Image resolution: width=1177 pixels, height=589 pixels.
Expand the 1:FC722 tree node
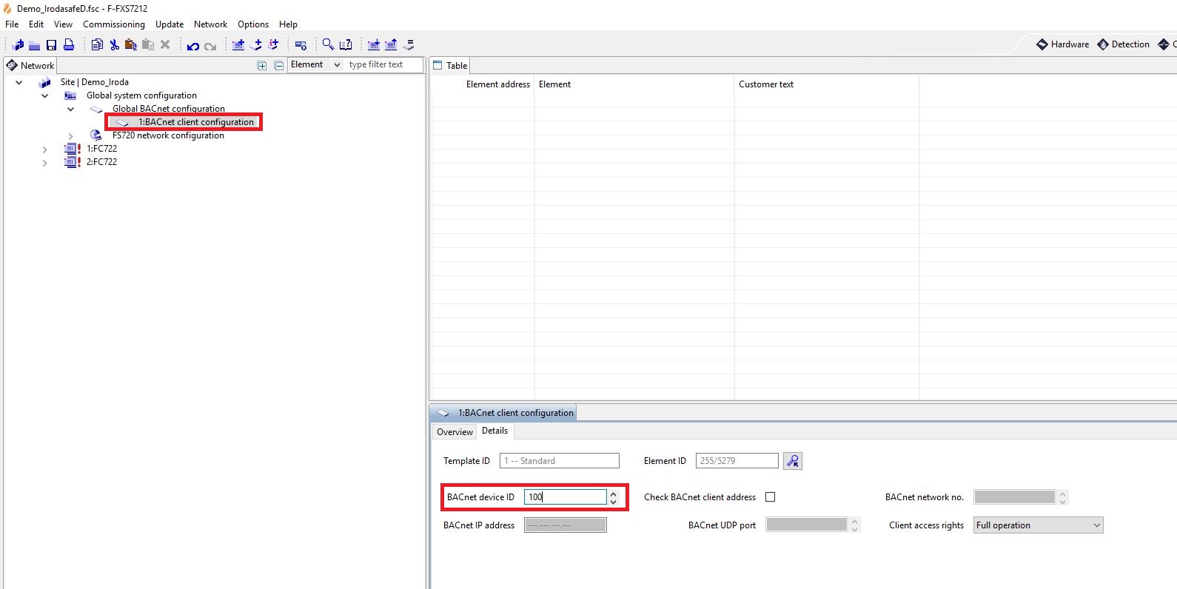click(x=45, y=149)
